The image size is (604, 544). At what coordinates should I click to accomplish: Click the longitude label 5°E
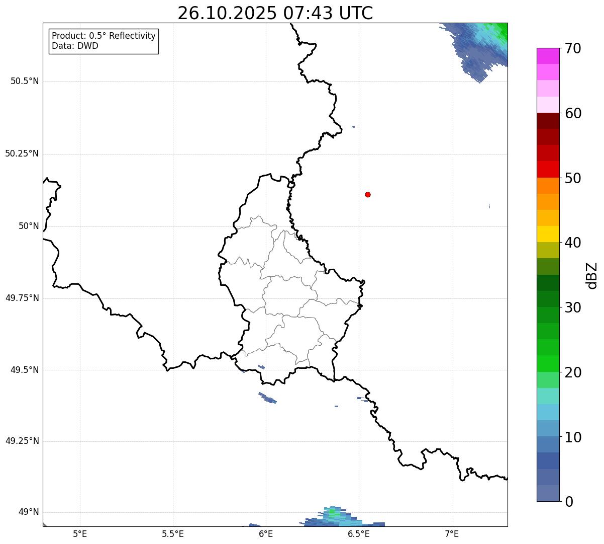pos(80,534)
